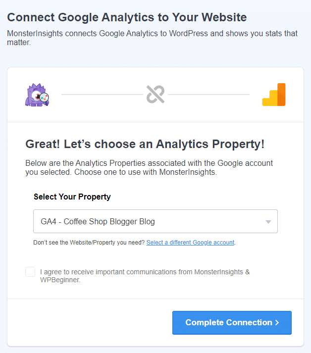This screenshot has width=311, height=353.
Task: Select the 'GA4 - Coffee Shop Blogger Blog' value
Action: pos(98,221)
